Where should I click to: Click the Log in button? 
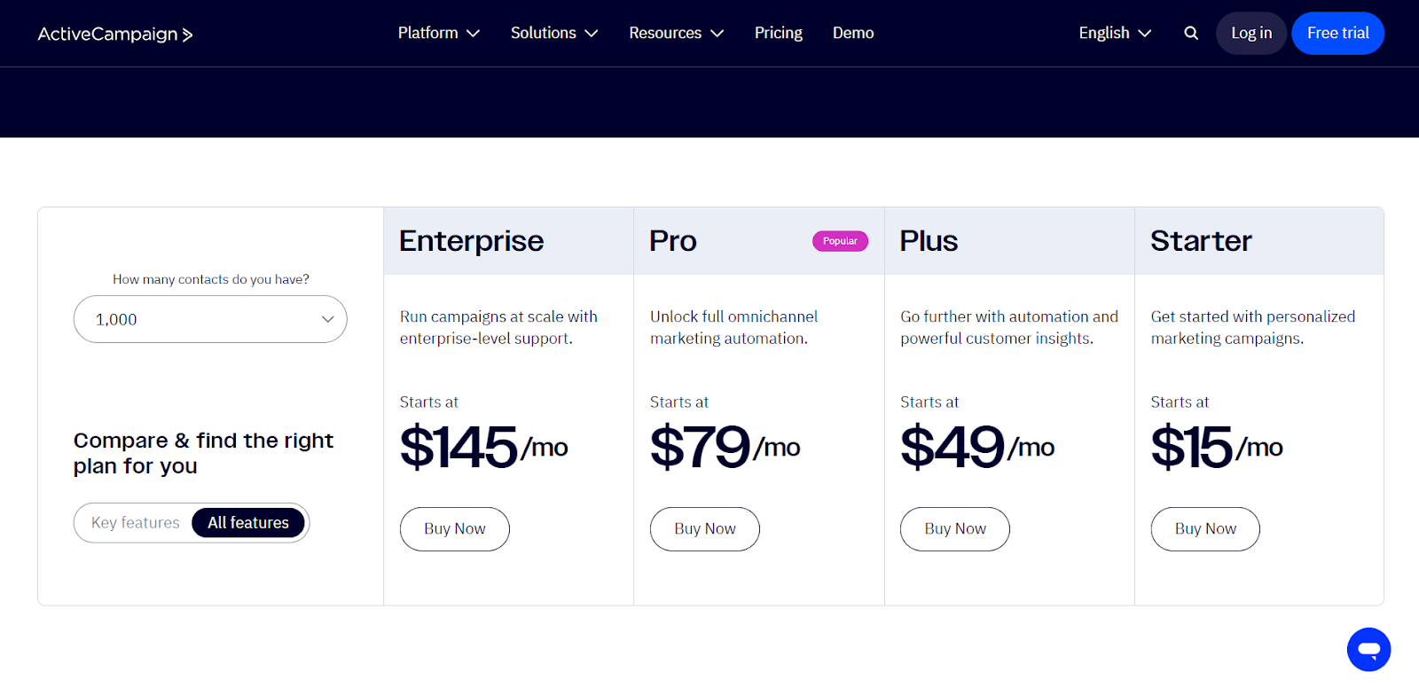(1250, 33)
